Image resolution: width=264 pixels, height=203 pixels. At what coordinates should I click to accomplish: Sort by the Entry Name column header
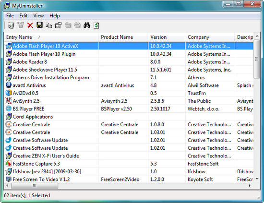tap(51, 37)
